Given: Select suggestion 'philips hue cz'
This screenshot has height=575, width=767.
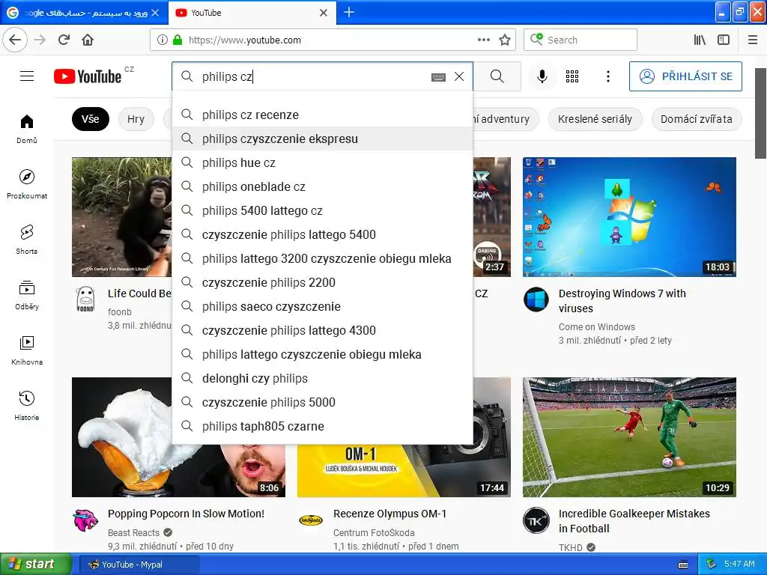Looking at the screenshot, I should click(x=323, y=162).
